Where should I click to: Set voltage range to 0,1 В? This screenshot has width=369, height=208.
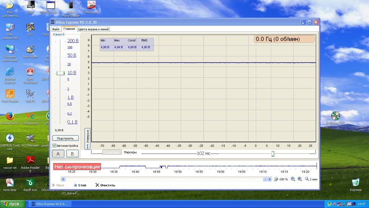(72, 122)
